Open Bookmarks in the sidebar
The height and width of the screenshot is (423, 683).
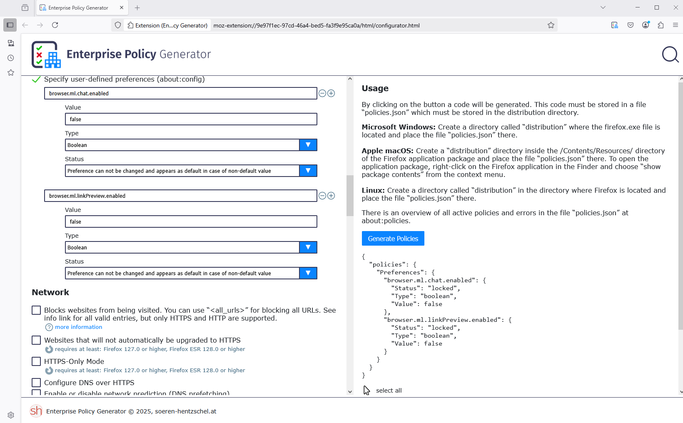coord(11,72)
